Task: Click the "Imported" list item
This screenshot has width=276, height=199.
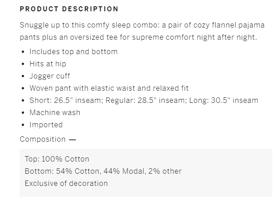Action: click(x=46, y=125)
